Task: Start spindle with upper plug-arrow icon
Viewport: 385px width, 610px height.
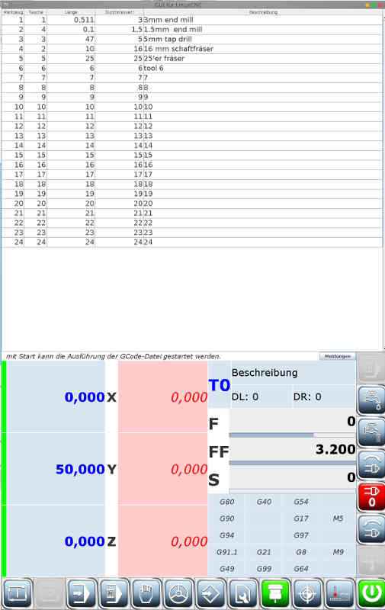Action: point(371,465)
